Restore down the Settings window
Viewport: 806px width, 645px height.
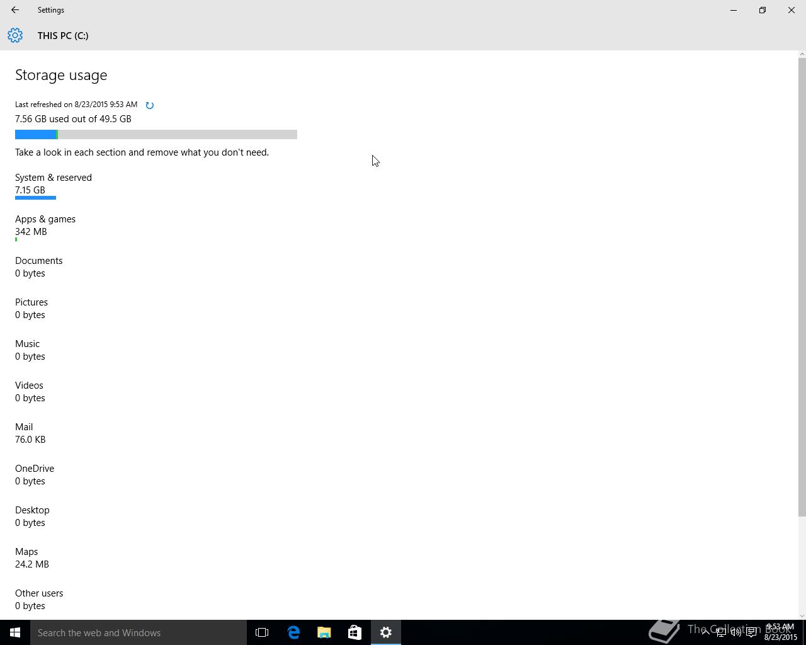coord(763,10)
